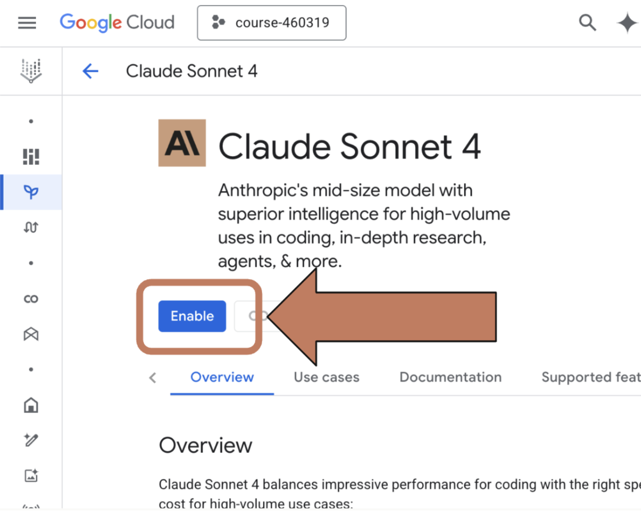
Task: Click the search magnifier icon
Action: click(587, 22)
